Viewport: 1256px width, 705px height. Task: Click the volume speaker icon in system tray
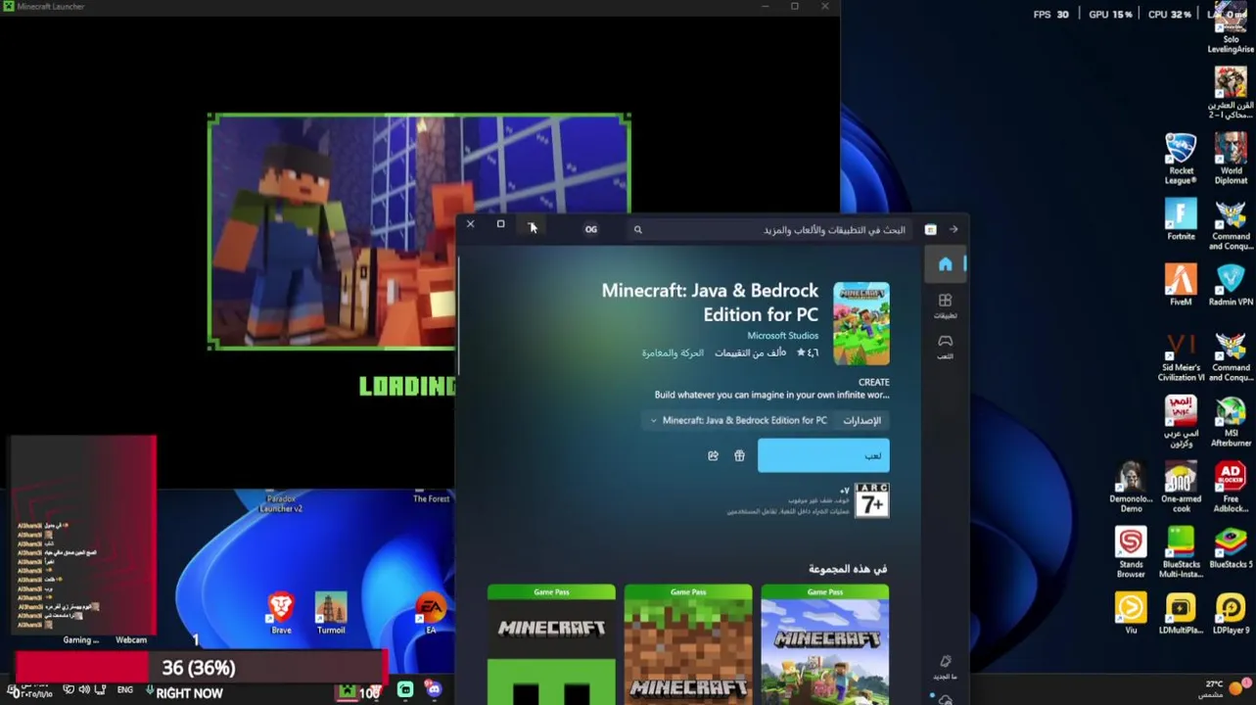pyautogui.click(x=84, y=690)
